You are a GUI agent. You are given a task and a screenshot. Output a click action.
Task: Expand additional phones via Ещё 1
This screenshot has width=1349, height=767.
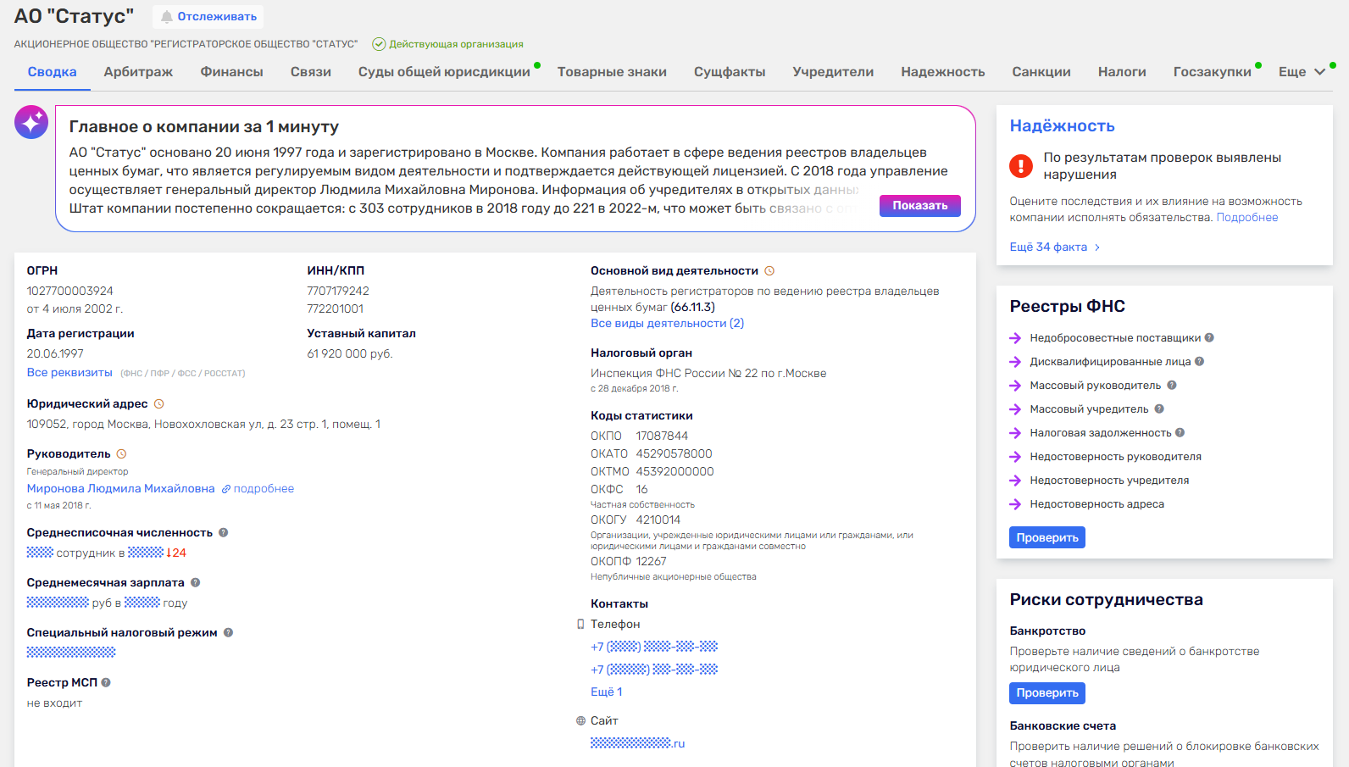607,692
